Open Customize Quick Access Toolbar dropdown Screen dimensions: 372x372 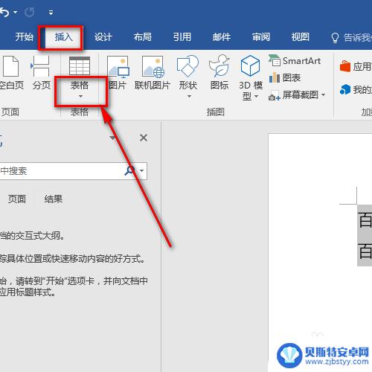(x=51, y=12)
